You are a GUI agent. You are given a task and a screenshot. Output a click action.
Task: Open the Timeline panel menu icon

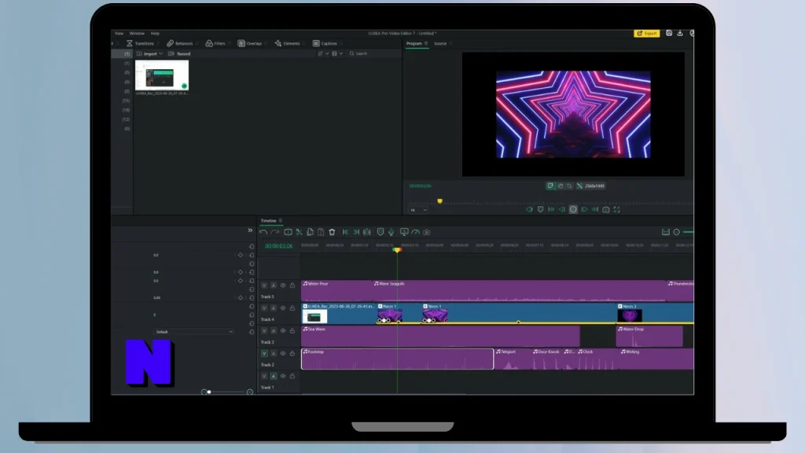click(x=281, y=221)
